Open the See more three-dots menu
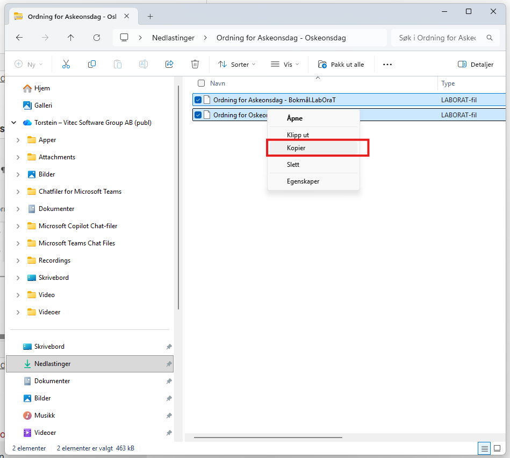Screen dimensions: 510x458 [387, 64]
